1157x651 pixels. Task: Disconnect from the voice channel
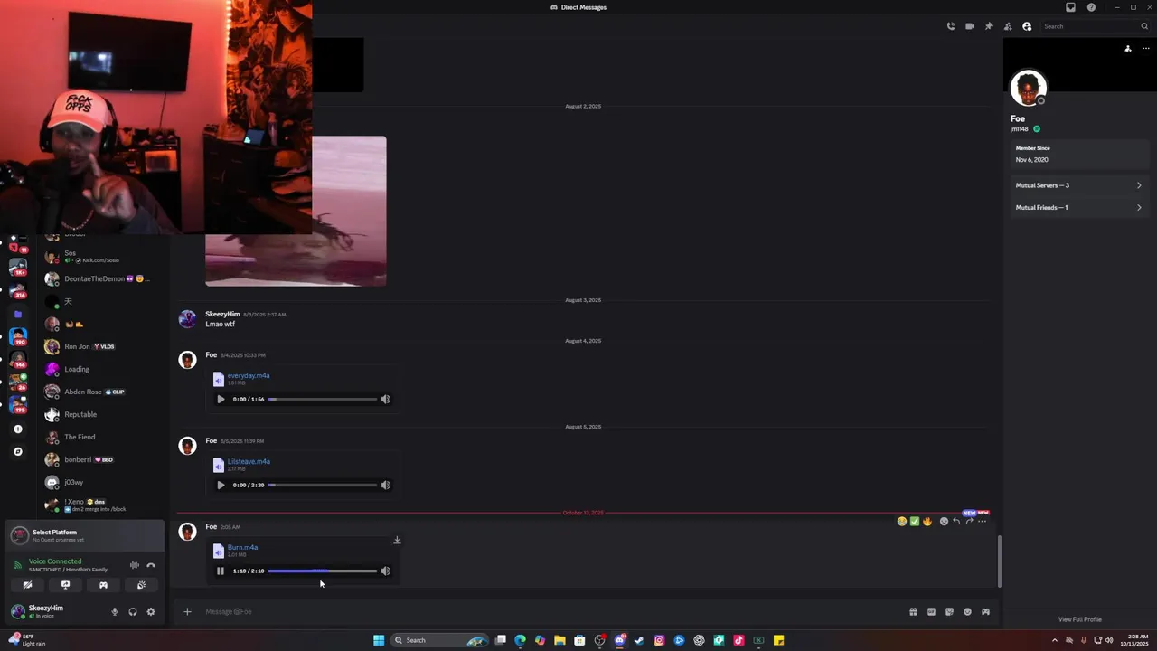[151, 565]
